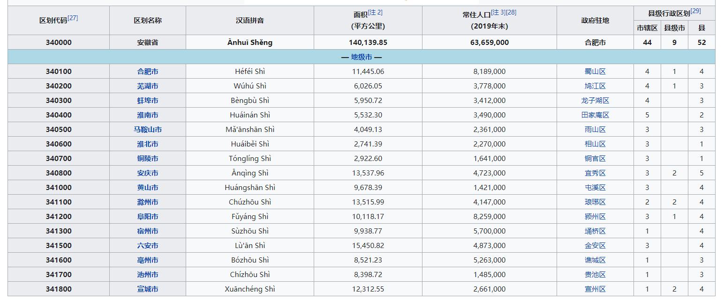
Task: Open the 合肥市 city link
Action: (x=147, y=71)
